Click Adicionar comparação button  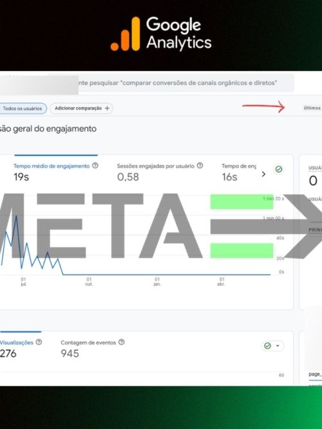tap(81, 108)
